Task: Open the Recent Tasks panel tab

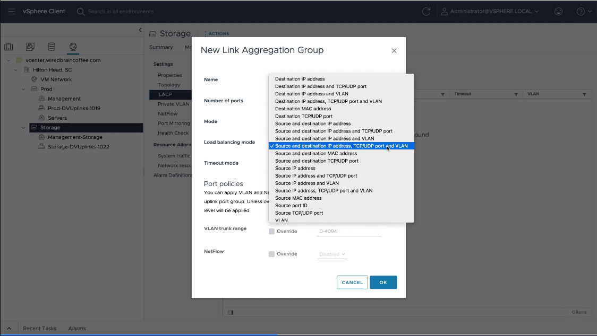Action: (39, 329)
